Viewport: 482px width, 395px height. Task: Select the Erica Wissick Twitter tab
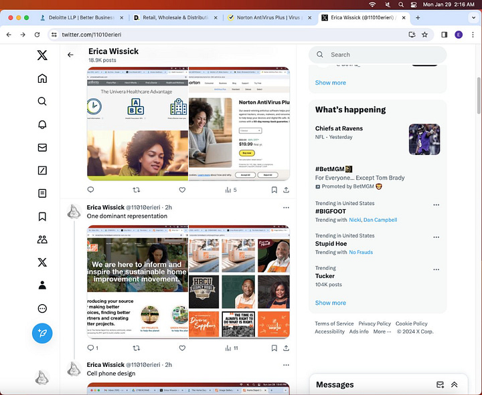click(x=362, y=18)
